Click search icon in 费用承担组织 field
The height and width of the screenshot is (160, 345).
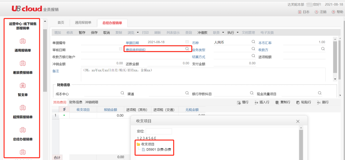click(x=187, y=49)
